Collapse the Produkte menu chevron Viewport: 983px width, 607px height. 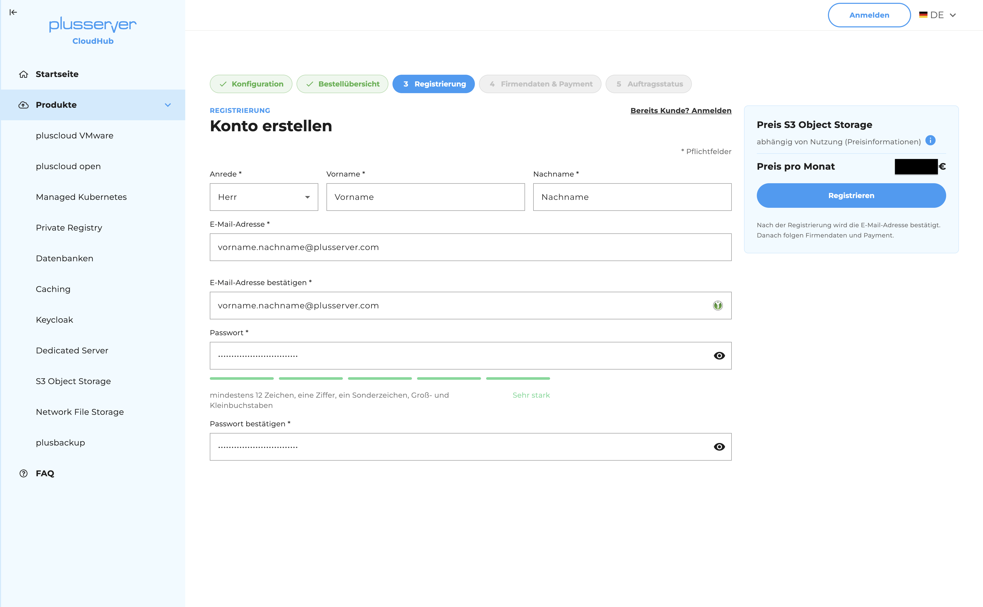pyautogui.click(x=168, y=105)
